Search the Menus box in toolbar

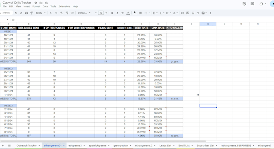pyautogui.click(x=6, y=13)
